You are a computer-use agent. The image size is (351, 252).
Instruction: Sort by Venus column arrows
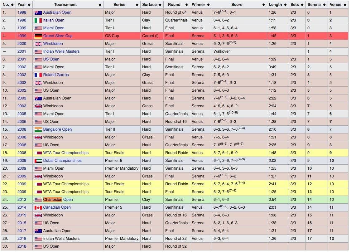(345, 5)
